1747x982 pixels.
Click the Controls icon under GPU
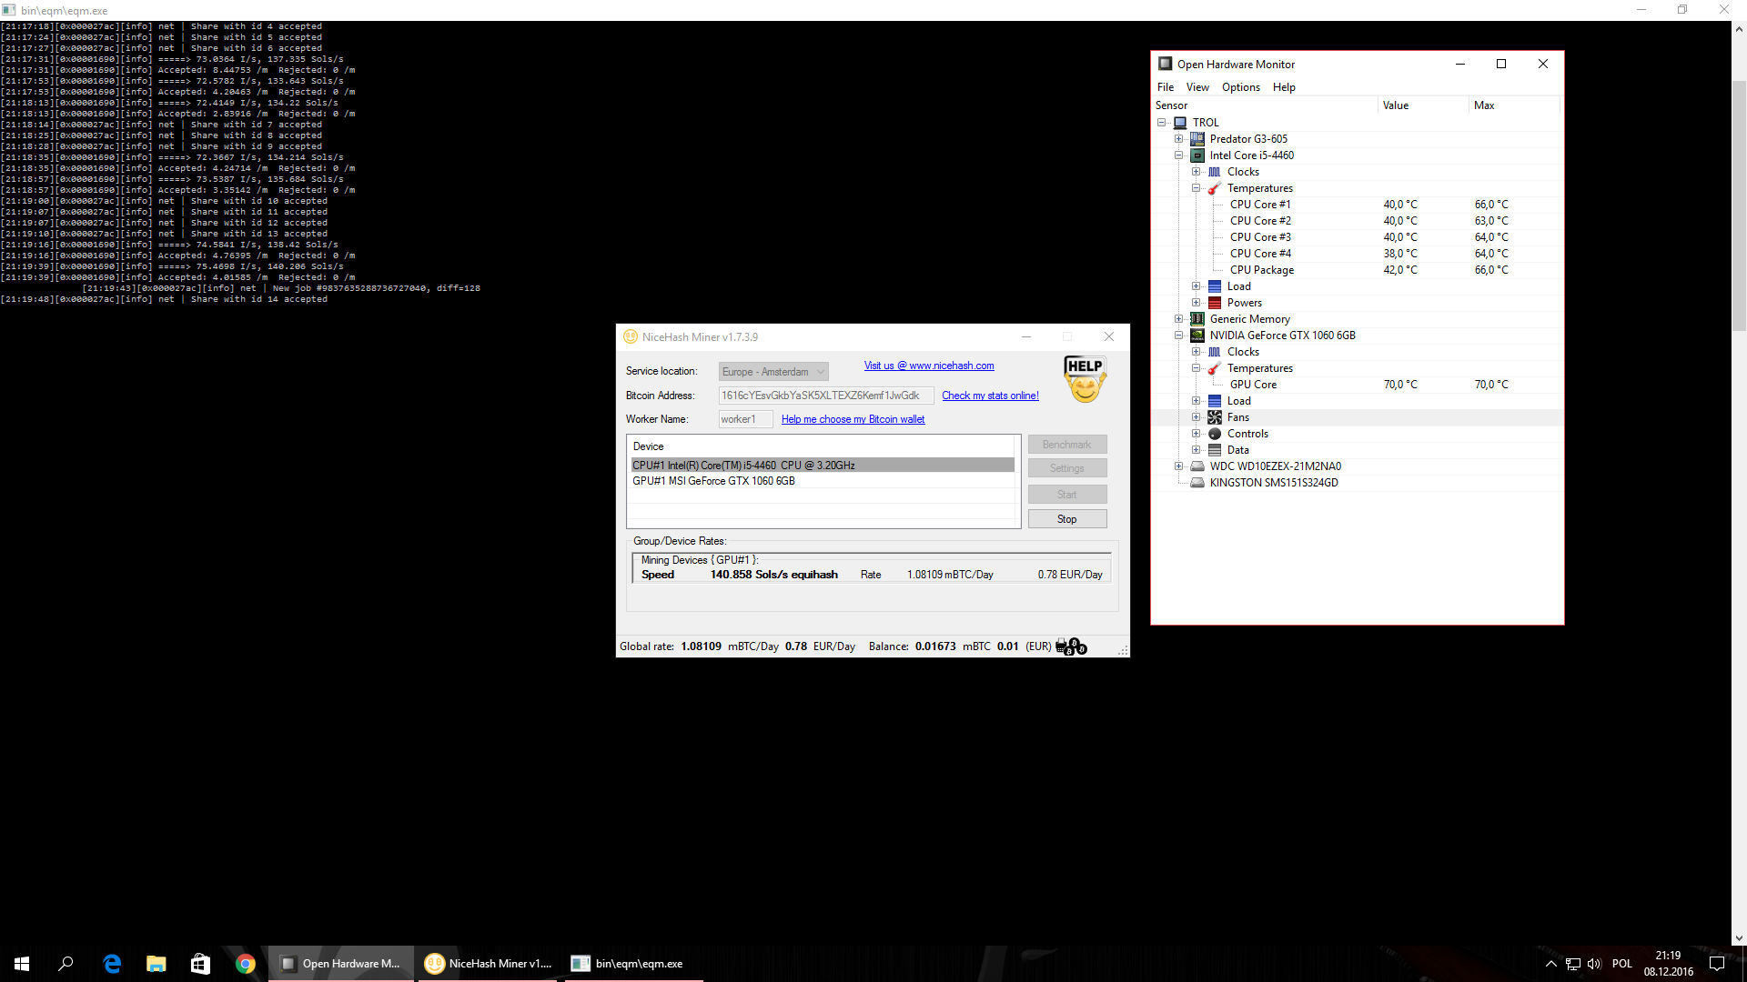(1215, 434)
